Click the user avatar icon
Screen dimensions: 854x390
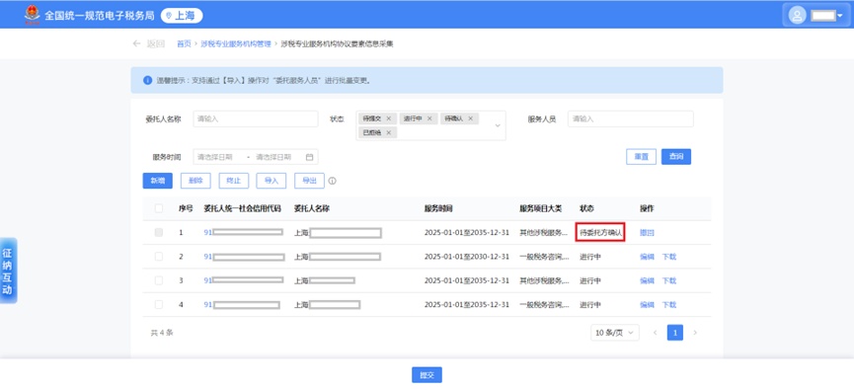[x=798, y=15]
